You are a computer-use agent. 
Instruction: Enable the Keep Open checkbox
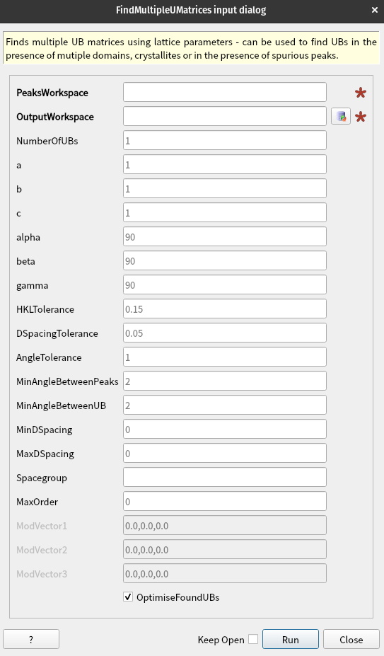[253, 639]
